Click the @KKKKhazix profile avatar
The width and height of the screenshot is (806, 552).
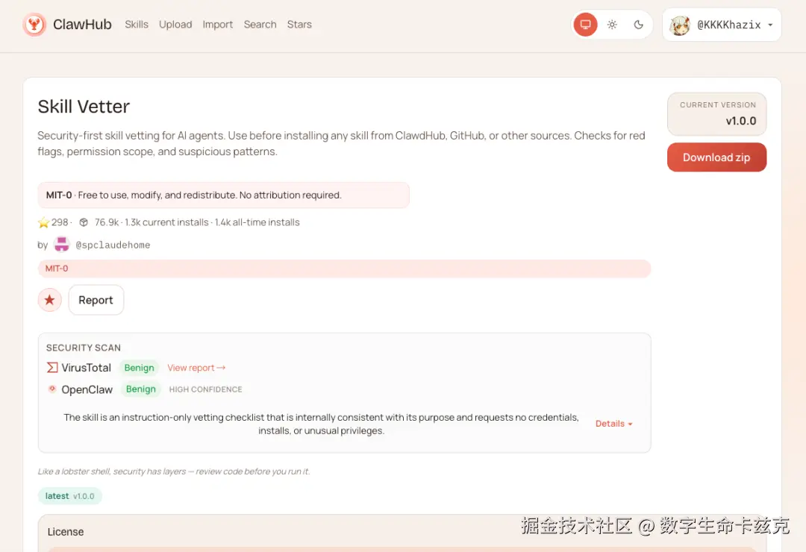[x=680, y=25]
